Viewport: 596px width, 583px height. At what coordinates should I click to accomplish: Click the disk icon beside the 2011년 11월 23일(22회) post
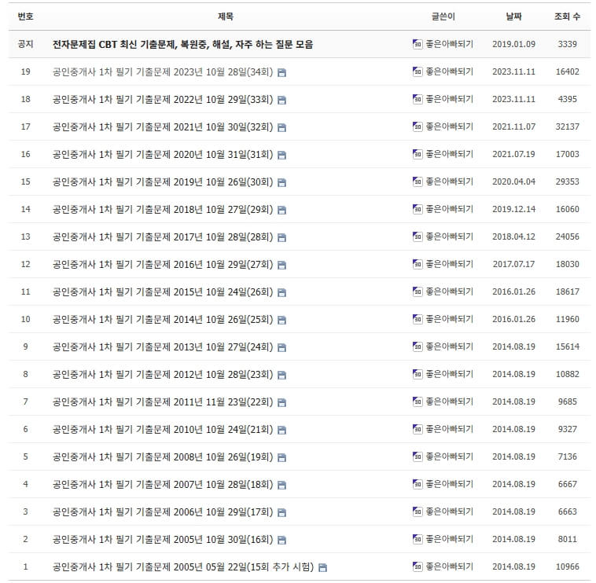click(x=281, y=402)
